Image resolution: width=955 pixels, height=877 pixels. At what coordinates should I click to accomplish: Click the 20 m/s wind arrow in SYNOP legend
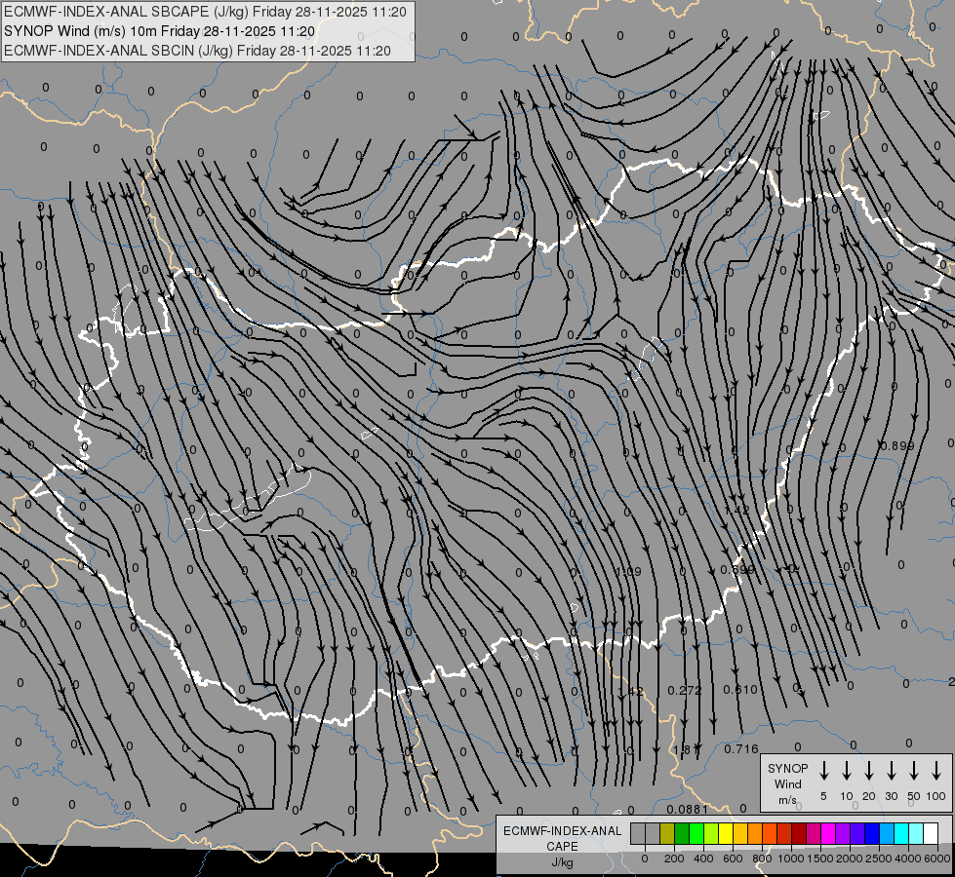point(868,771)
